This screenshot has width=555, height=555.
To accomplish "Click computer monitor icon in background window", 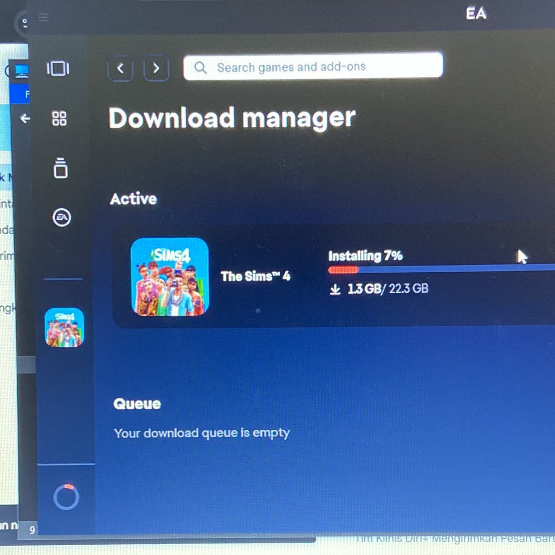I will pyautogui.click(x=22, y=71).
